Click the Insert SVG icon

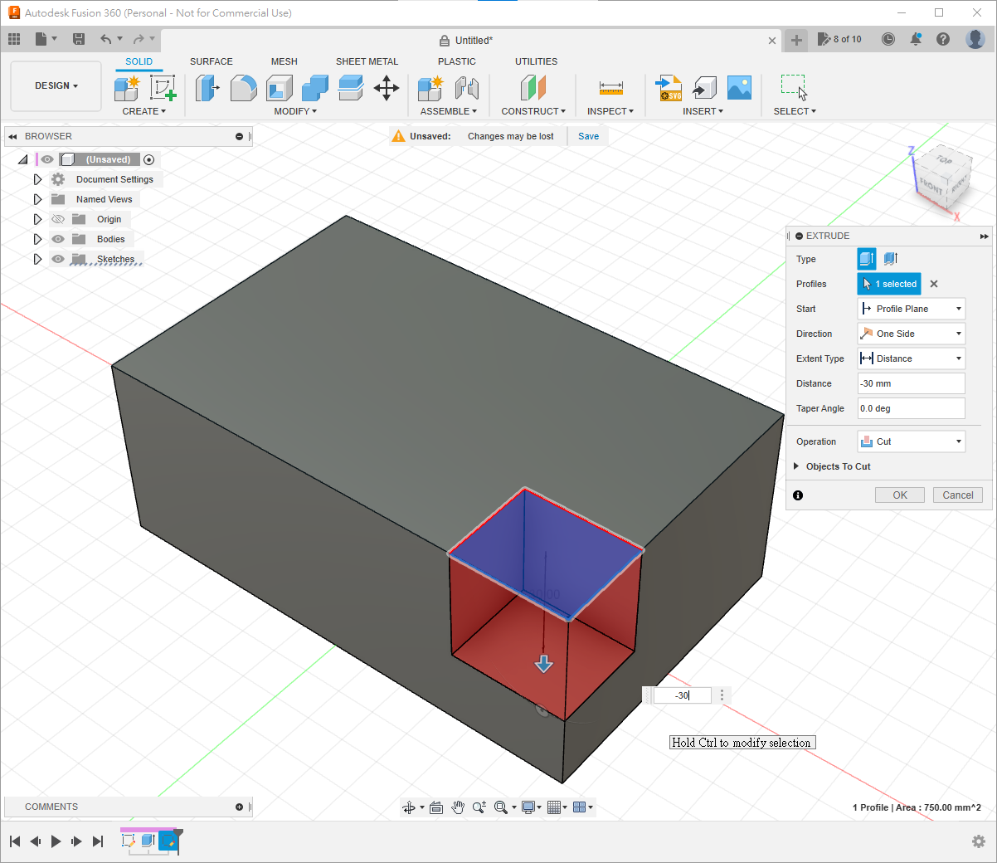tap(669, 87)
